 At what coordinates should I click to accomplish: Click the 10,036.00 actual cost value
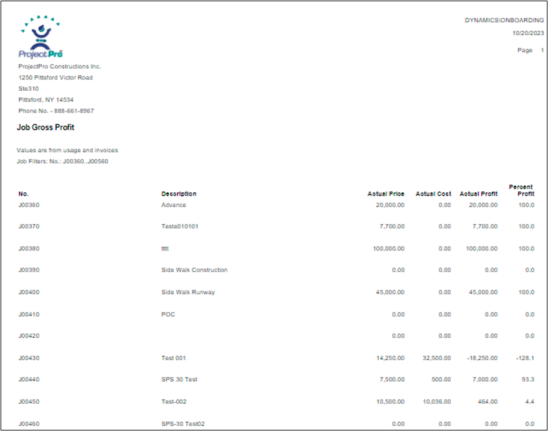[436, 401]
